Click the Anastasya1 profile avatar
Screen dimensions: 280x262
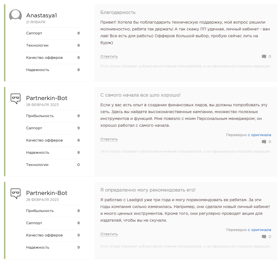(x=16, y=16)
